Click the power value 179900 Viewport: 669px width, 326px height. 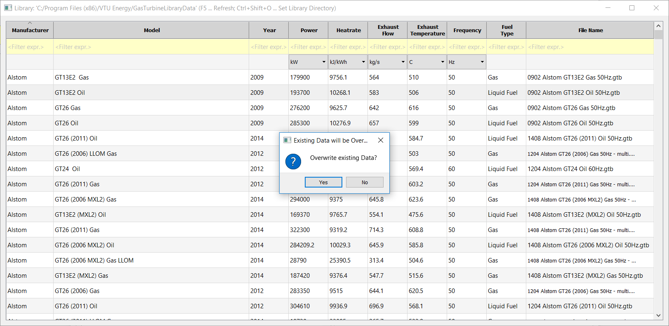300,77
